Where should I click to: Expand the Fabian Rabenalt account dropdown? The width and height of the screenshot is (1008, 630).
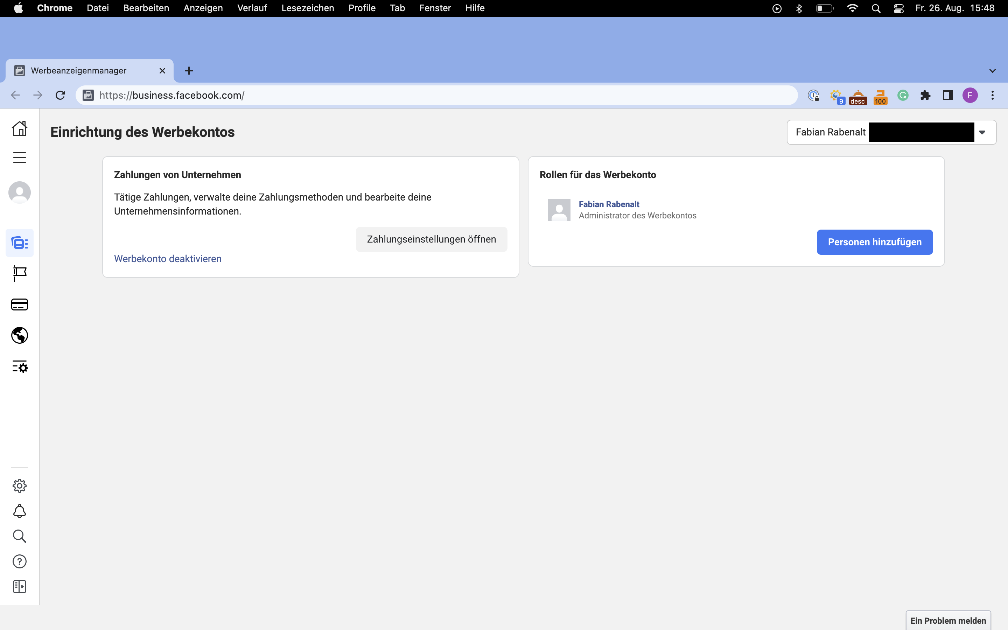[982, 133]
